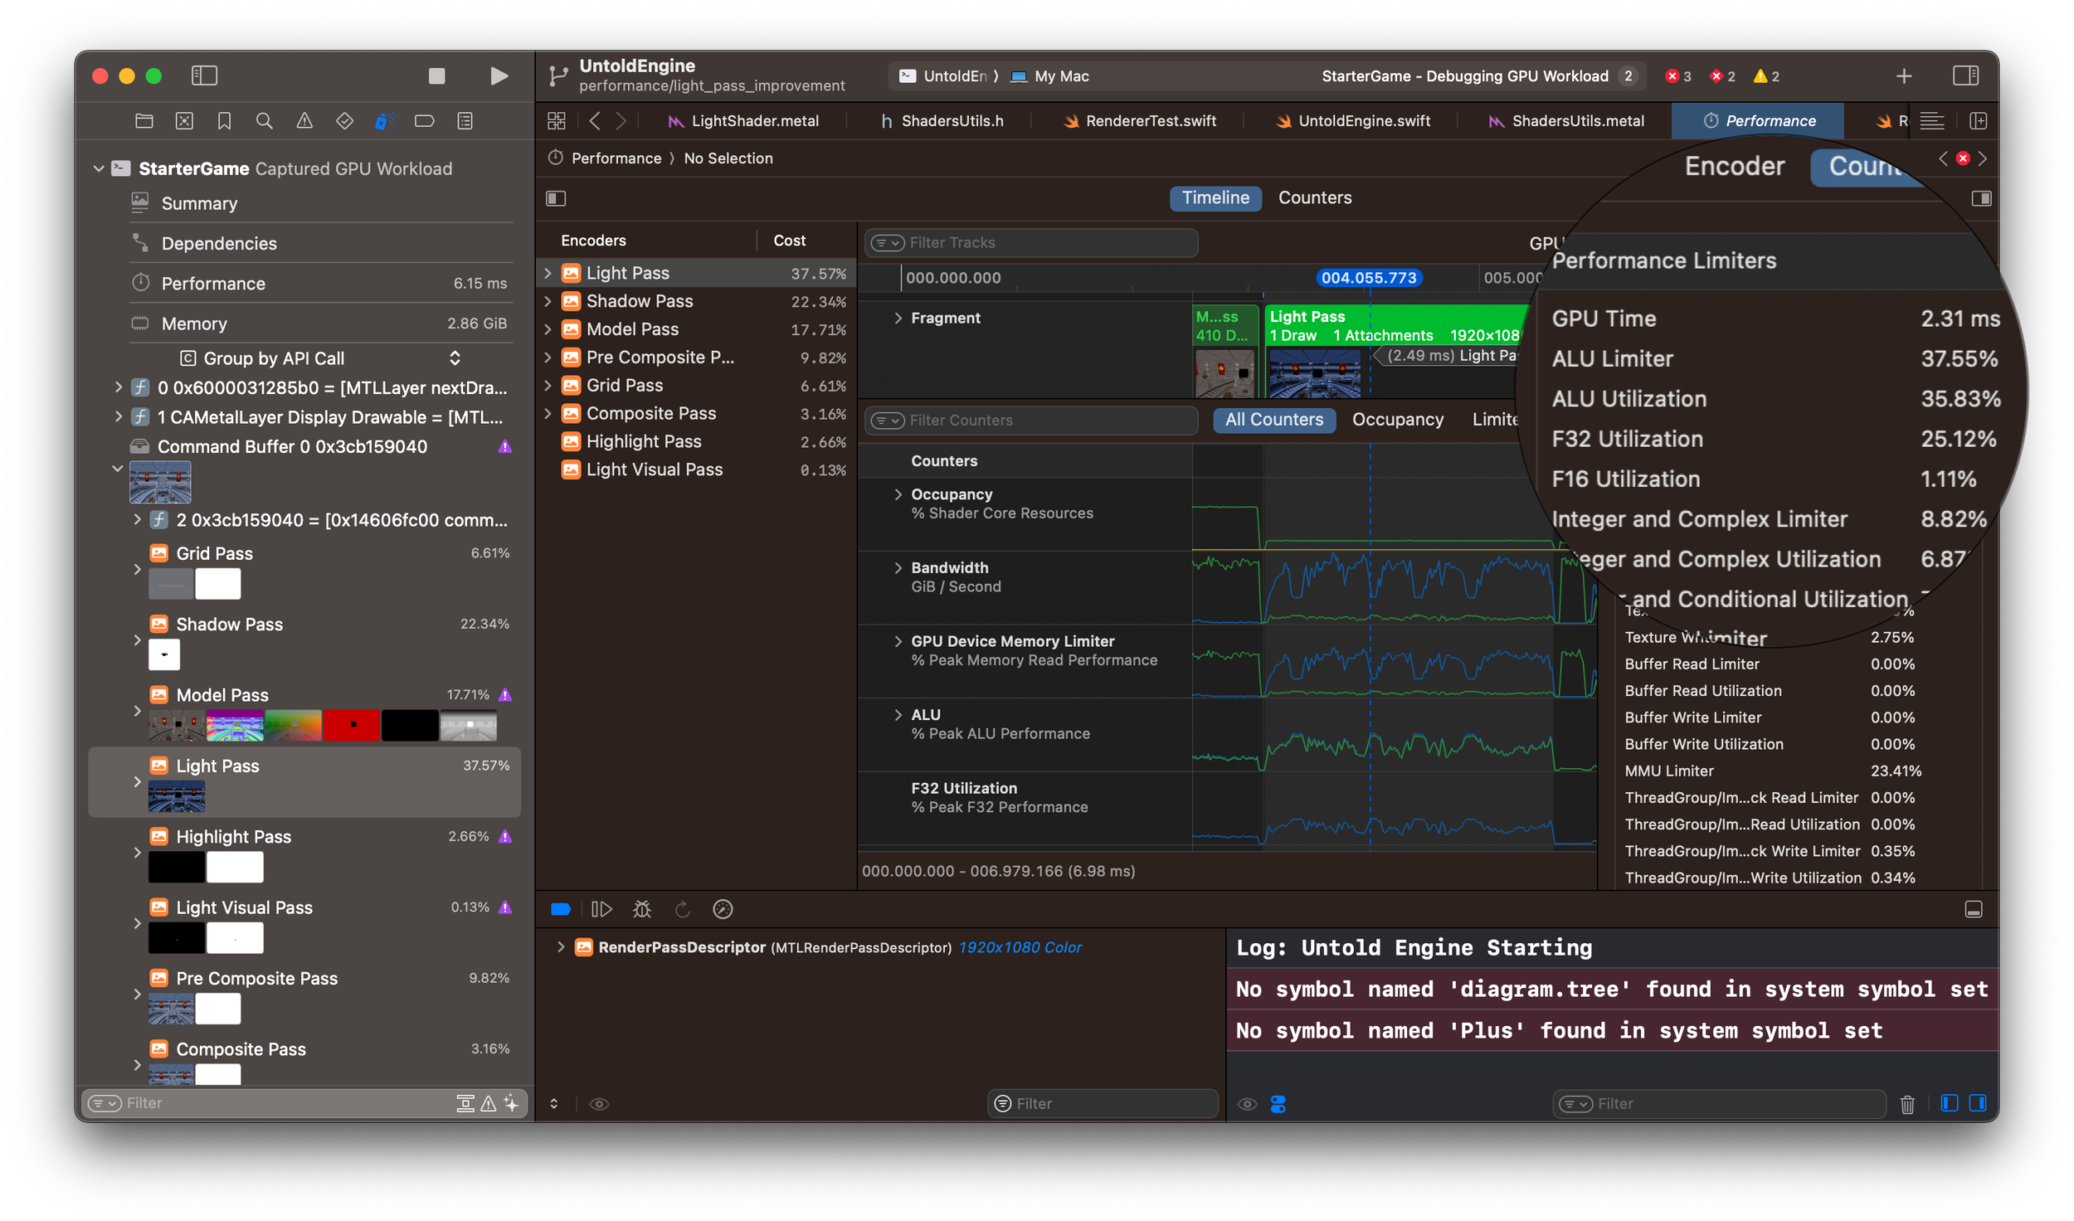This screenshot has height=1221, width=2074.
Task: Click the run play button
Action: click(x=499, y=76)
